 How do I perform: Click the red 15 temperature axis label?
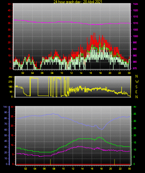point(12,135)
